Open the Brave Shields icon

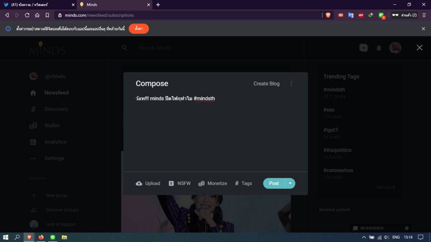coord(328,15)
